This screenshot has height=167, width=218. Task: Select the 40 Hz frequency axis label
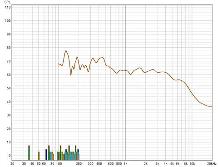click(32, 163)
